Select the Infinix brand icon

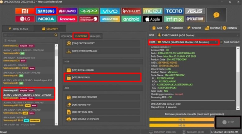tap(174, 19)
